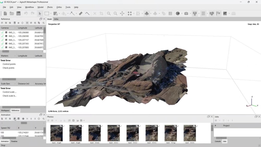This screenshot has width=261, height=147.
Task: Activate the Ruler measurement tool
Action: point(81,14)
